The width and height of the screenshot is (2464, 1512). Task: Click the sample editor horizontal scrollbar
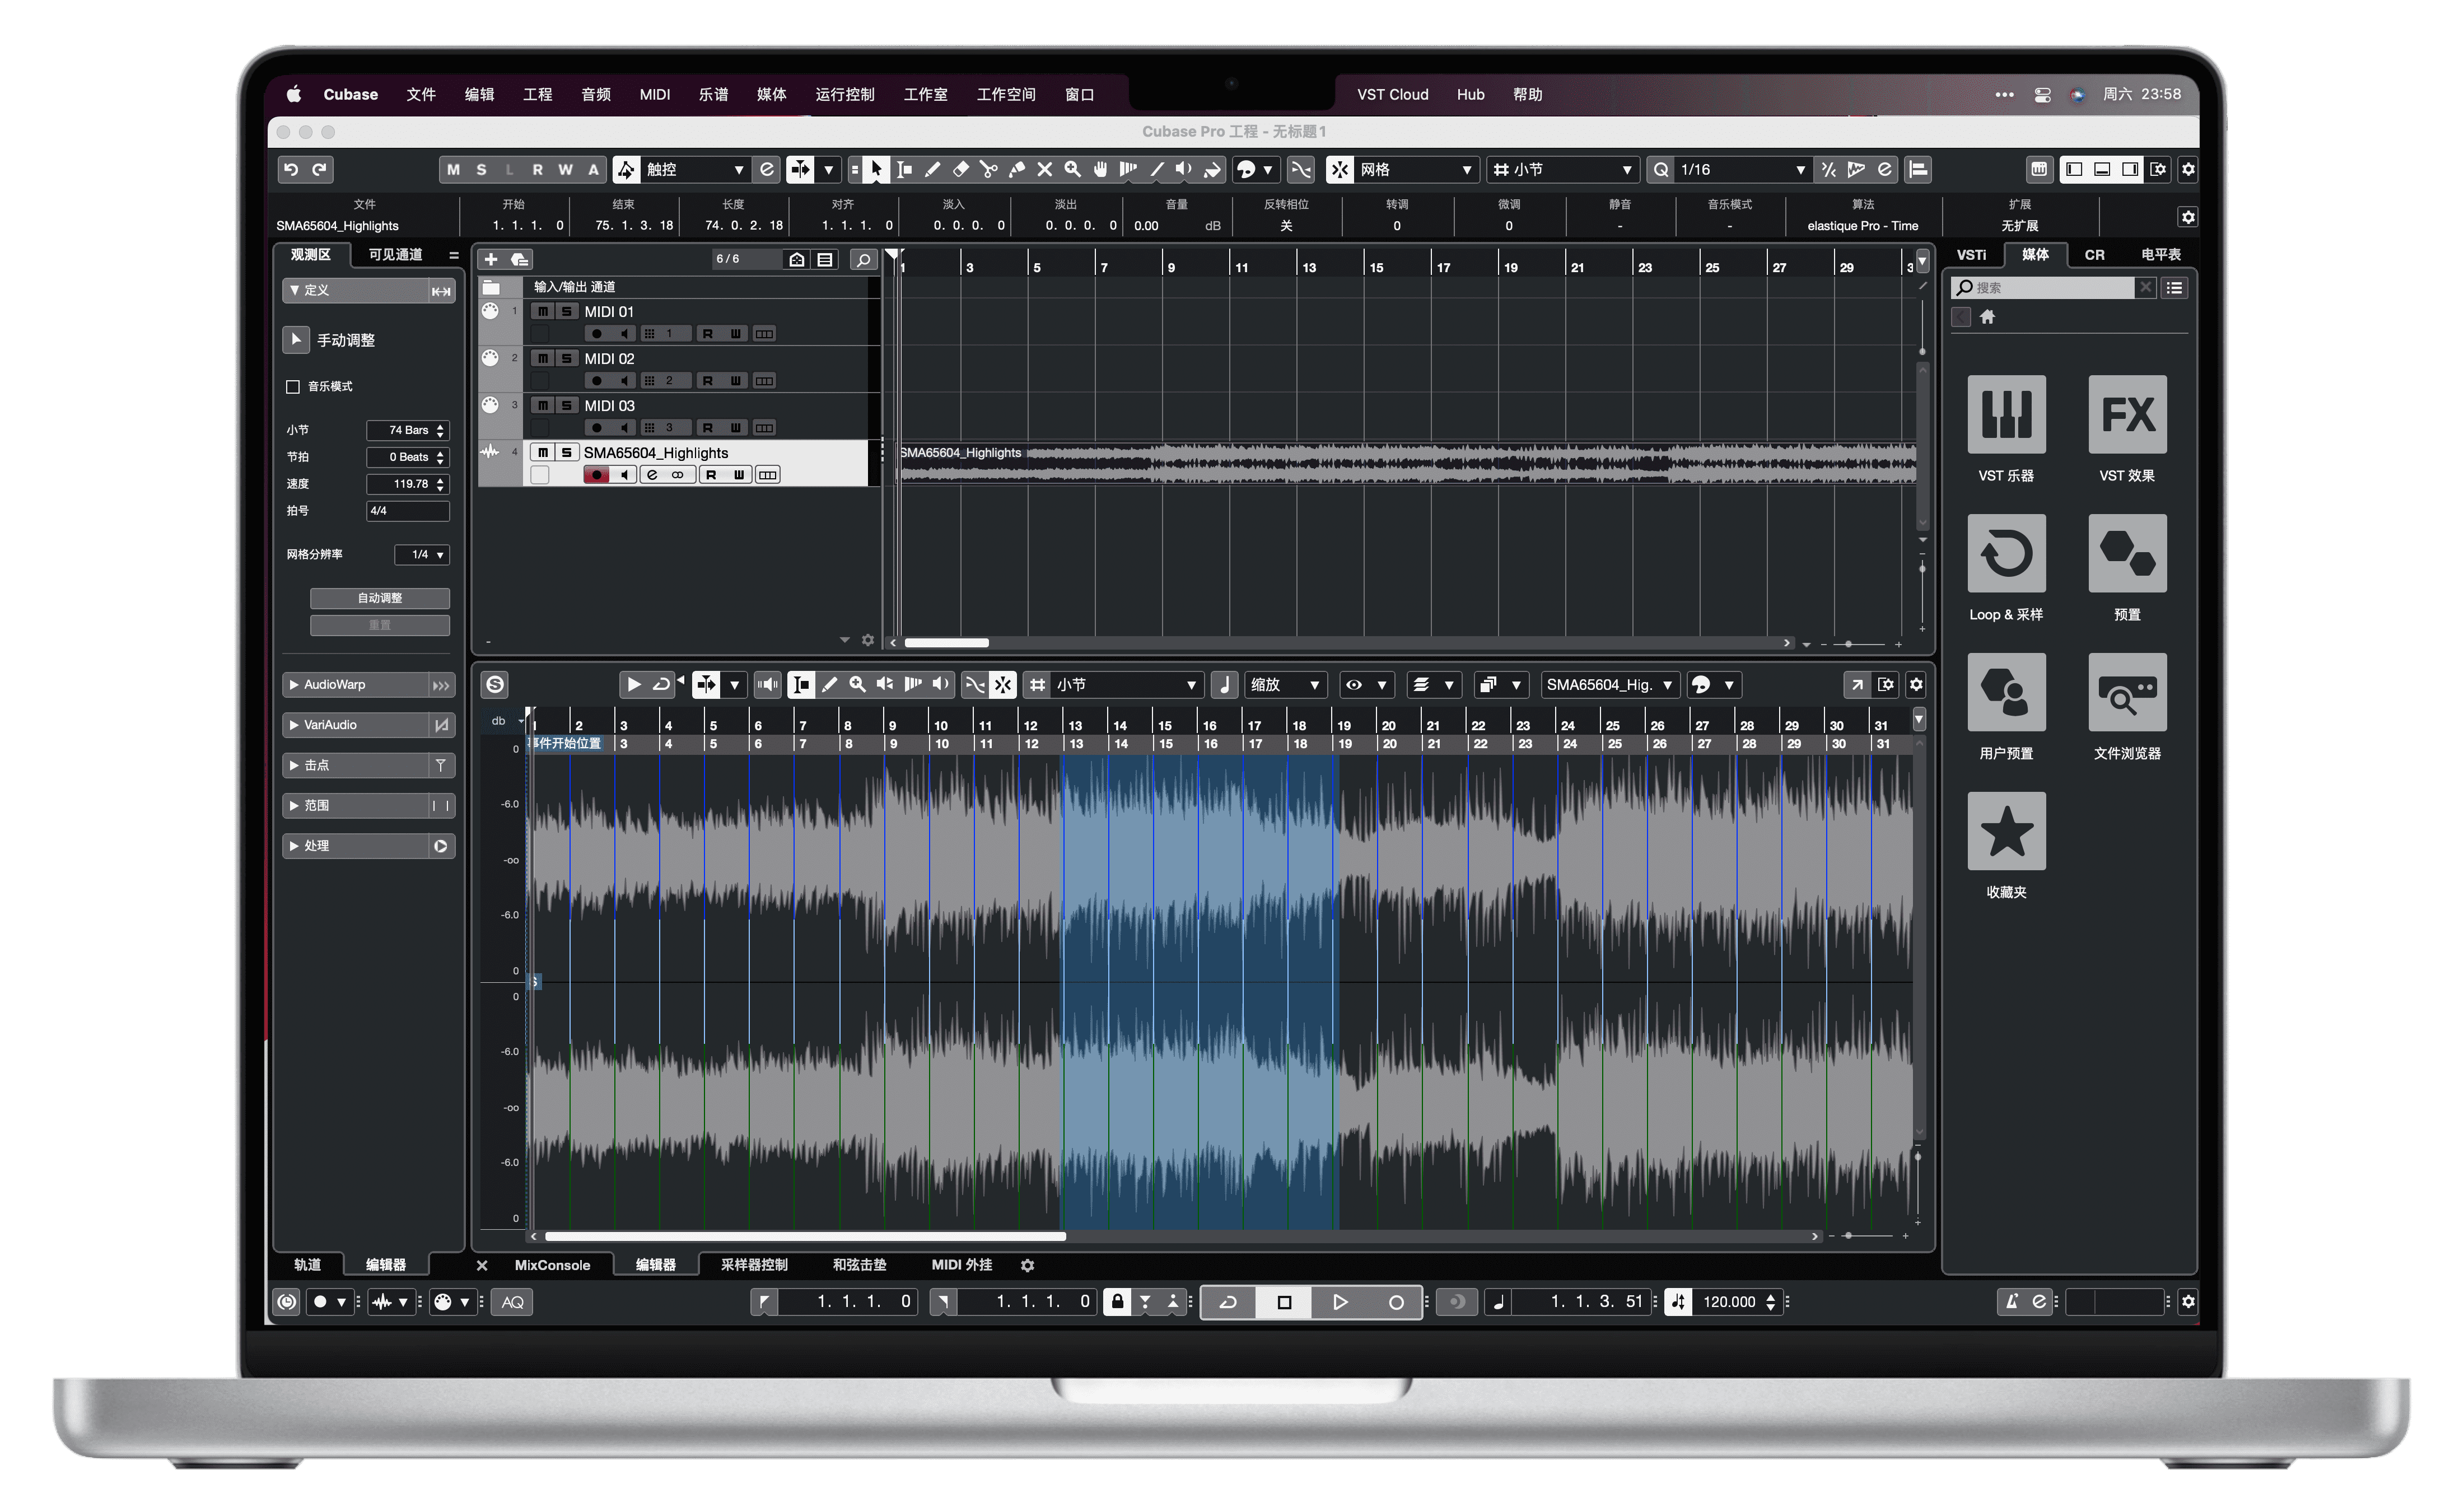pos(805,1237)
